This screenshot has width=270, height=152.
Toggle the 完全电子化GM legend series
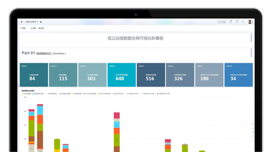coord(133,94)
